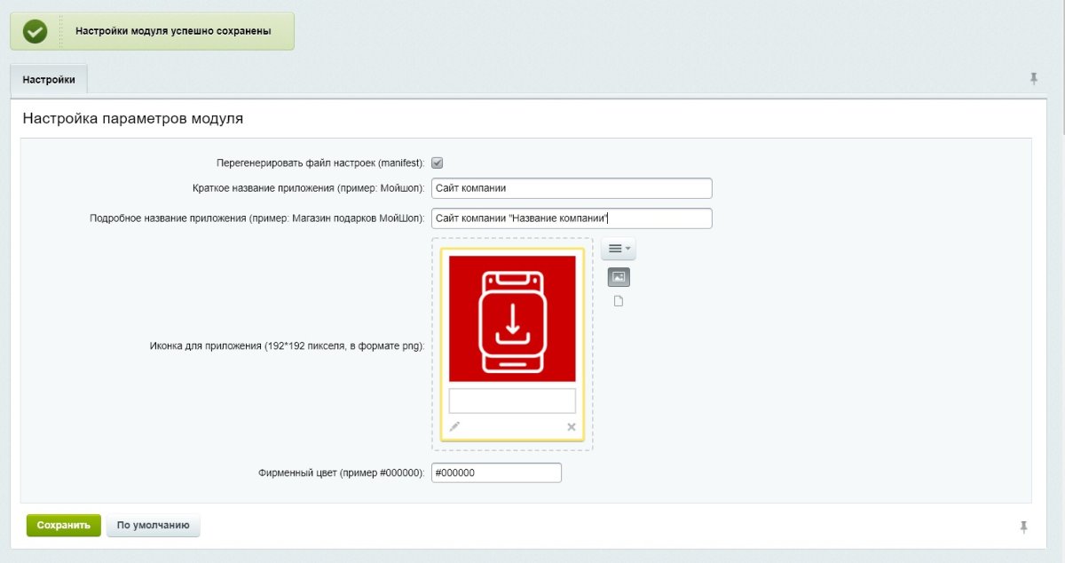The height and width of the screenshot is (563, 1065).
Task: Switch to the Настройки tab
Action: click(49, 79)
